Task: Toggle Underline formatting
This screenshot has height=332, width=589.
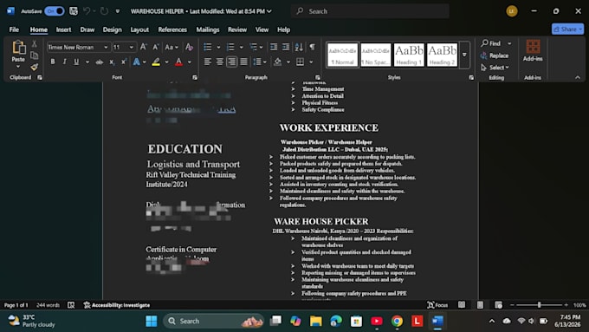Action: tap(76, 62)
